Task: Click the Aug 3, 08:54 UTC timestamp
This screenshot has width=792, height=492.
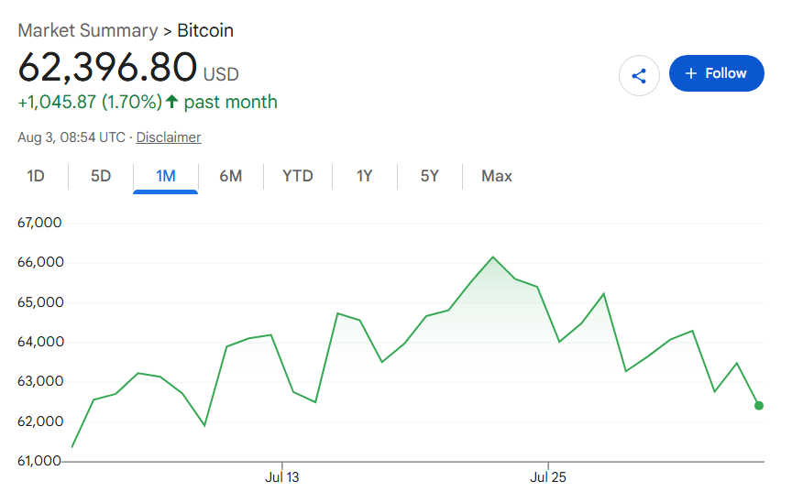Action: [71, 137]
